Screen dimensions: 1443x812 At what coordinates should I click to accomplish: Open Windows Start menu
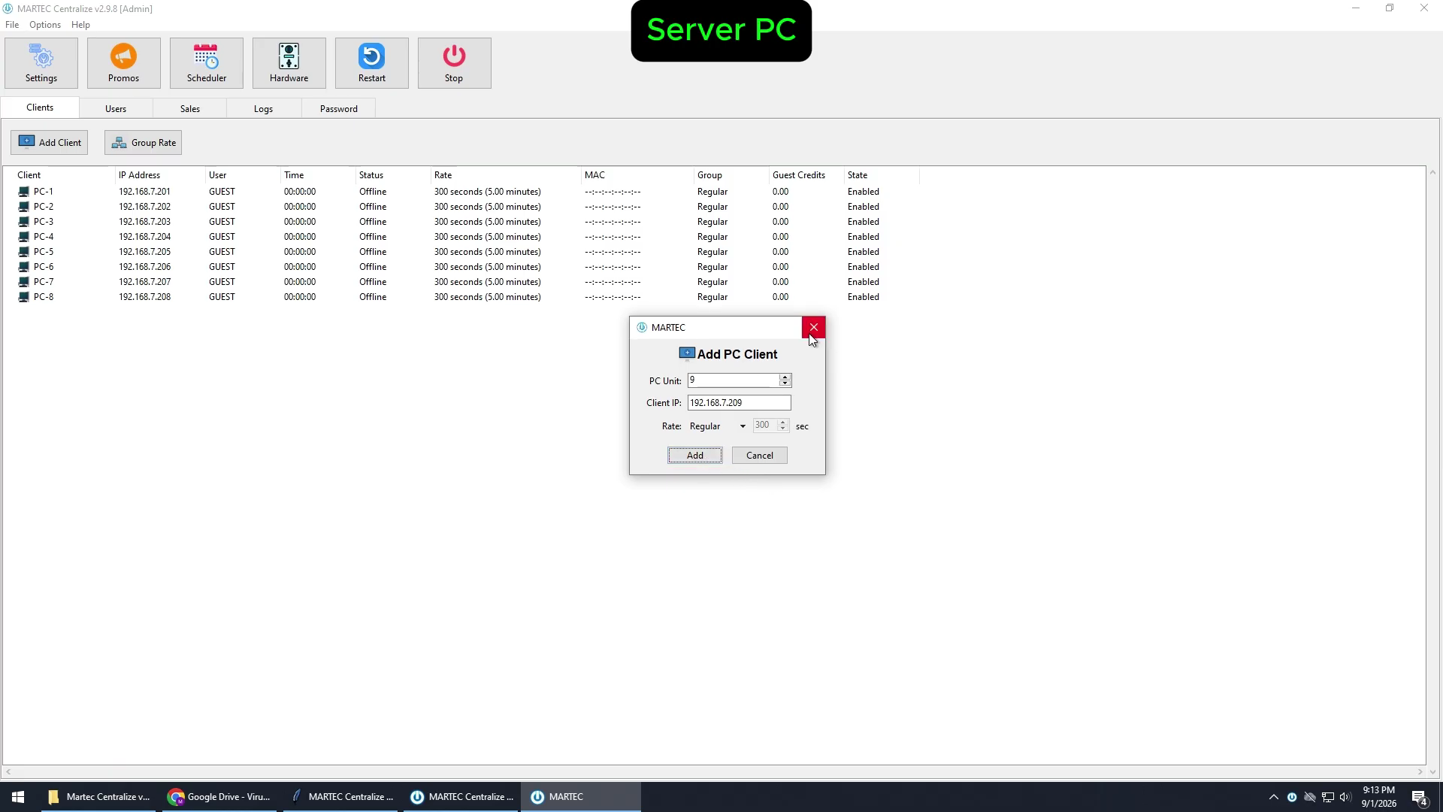click(x=18, y=797)
